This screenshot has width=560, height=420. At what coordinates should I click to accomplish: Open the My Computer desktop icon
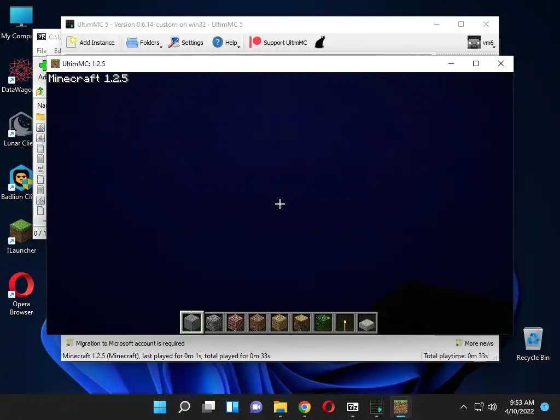coord(20,23)
